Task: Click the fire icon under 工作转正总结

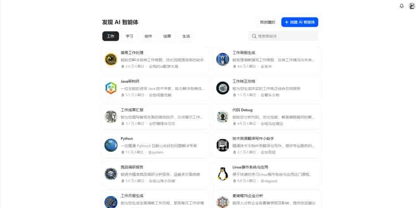Action: pos(234,95)
